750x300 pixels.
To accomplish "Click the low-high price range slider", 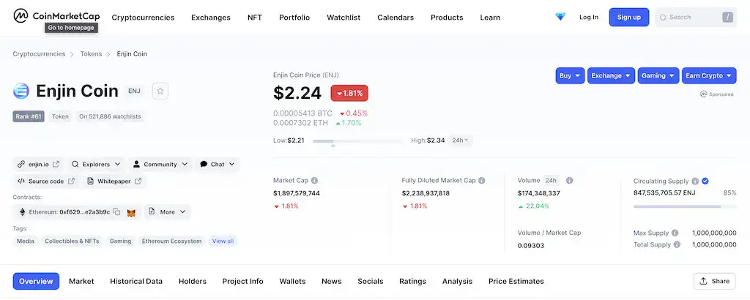I will (357, 141).
